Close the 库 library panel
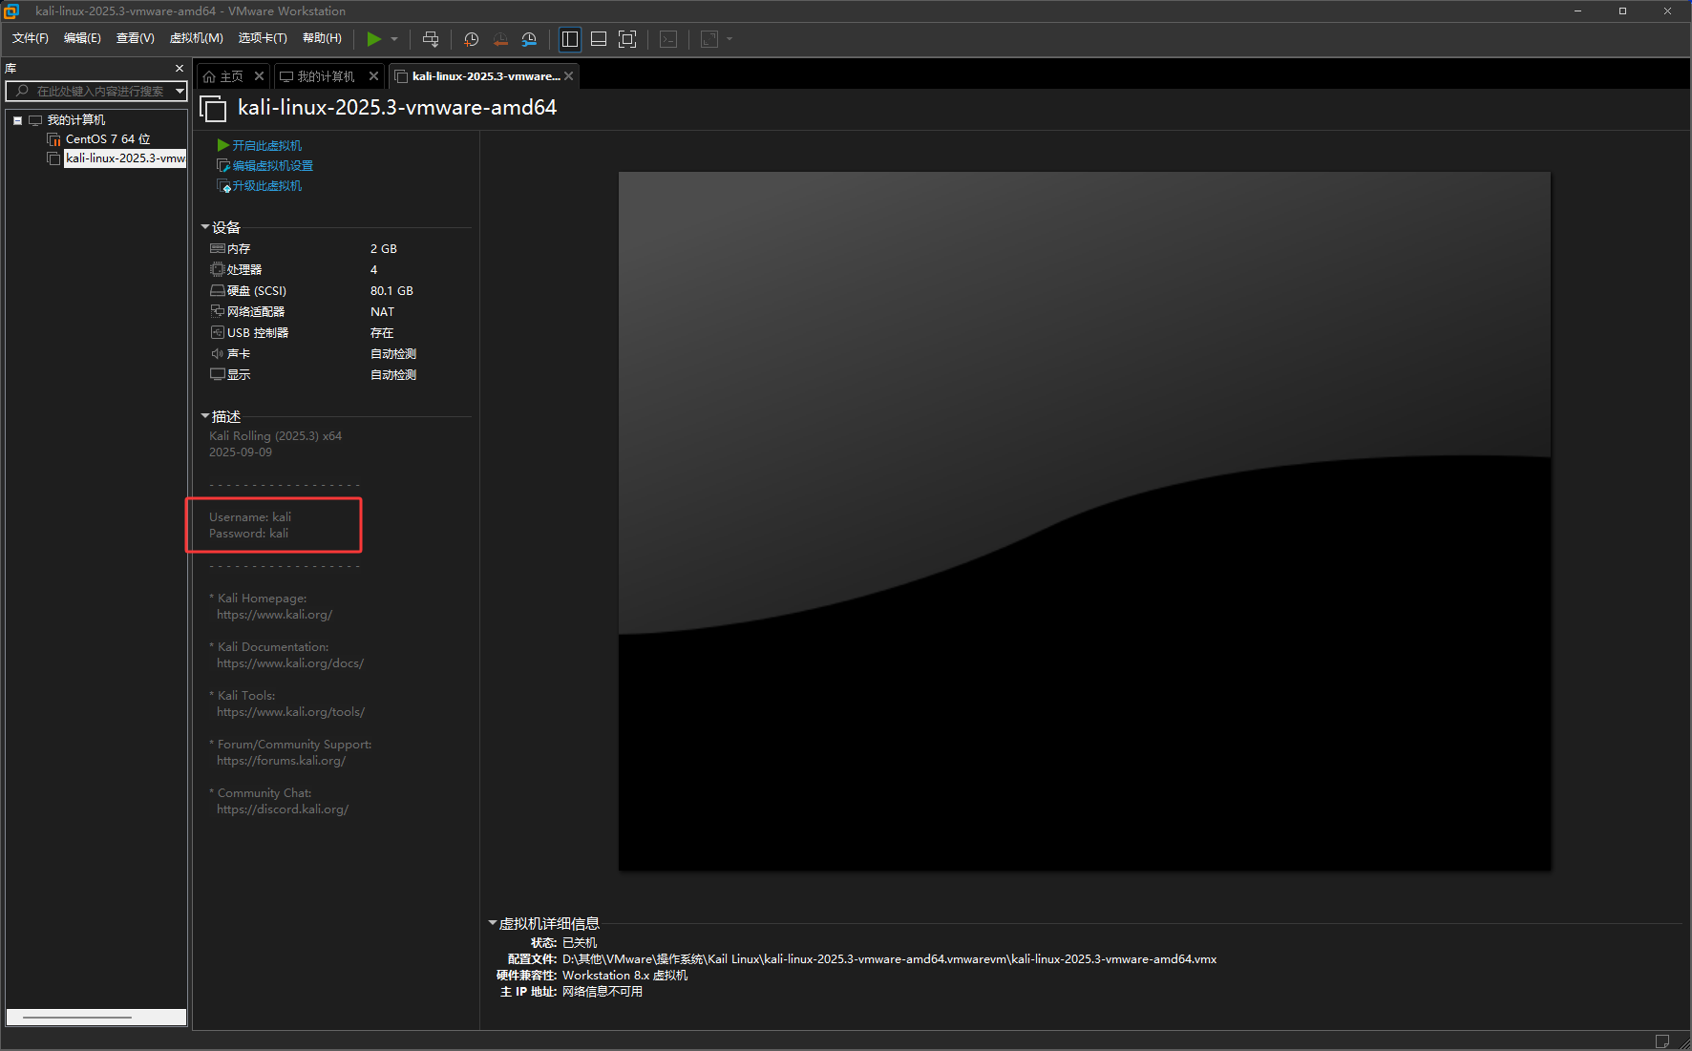This screenshot has width=1692, height=1051. point(179,69)
